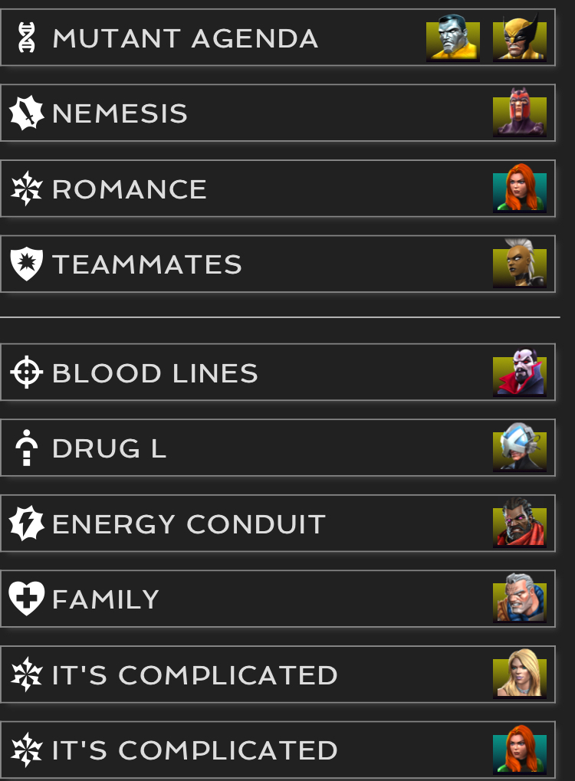Open the Romance synergy label
This screenshot has height=781, width=575.
click(130, 189)
